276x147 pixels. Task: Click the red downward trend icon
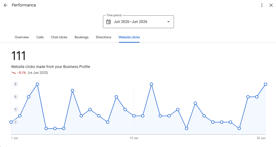(14, 73)
